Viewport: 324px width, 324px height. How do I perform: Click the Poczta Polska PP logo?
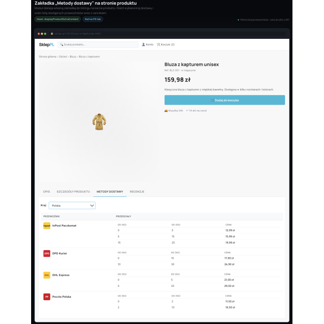[47, 297]
